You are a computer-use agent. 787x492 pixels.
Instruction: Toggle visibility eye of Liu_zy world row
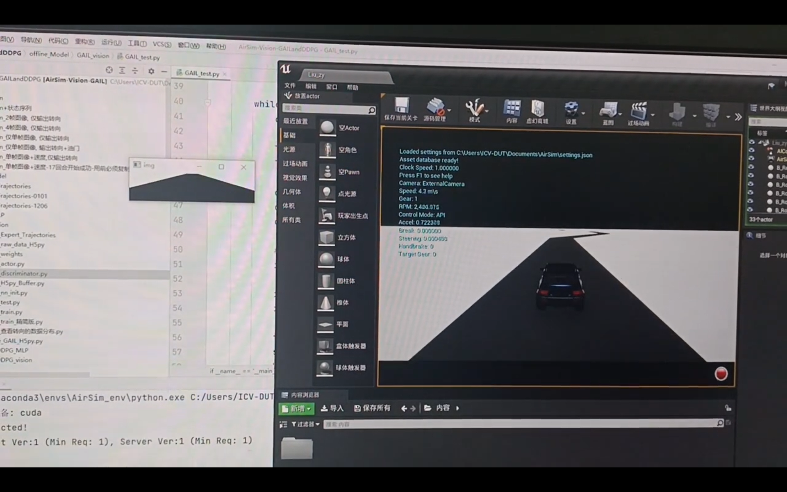[751, 142]
